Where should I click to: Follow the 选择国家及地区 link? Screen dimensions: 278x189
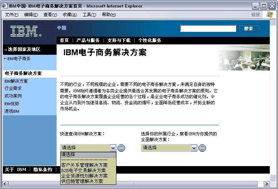pos(24,49)
